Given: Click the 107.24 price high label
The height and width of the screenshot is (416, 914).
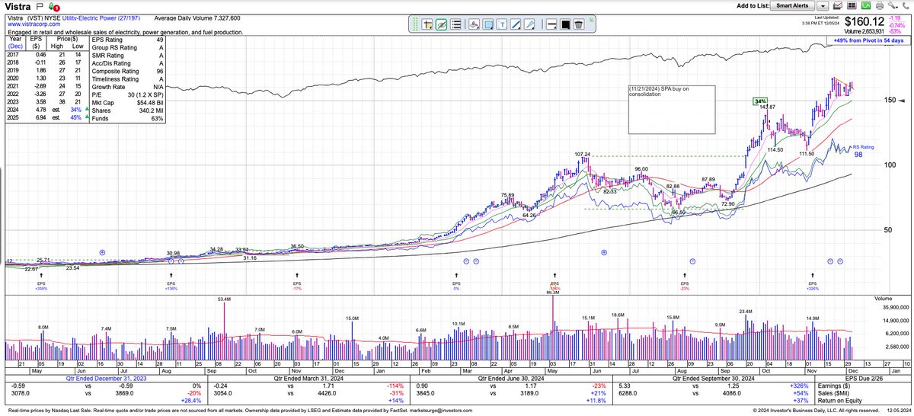Looking at the screenshot, I should (583, 154).
